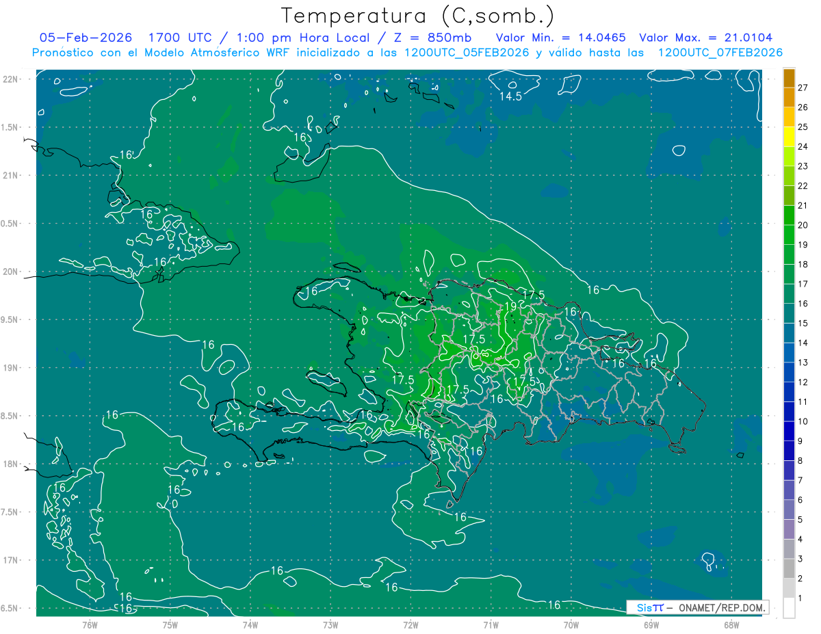Click the '71W' longitude axis label
Image resolution: width=821 pixels, height=634 pixels.
click(x=491, y=624)
